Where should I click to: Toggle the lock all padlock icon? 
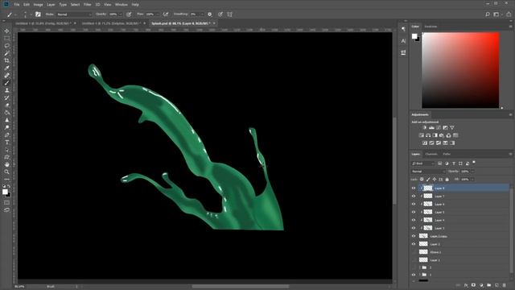[x=447, y=179]
